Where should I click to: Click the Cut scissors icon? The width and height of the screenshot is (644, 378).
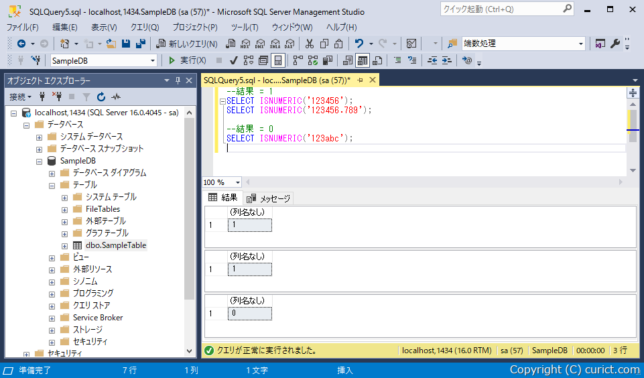coord(310,44)
